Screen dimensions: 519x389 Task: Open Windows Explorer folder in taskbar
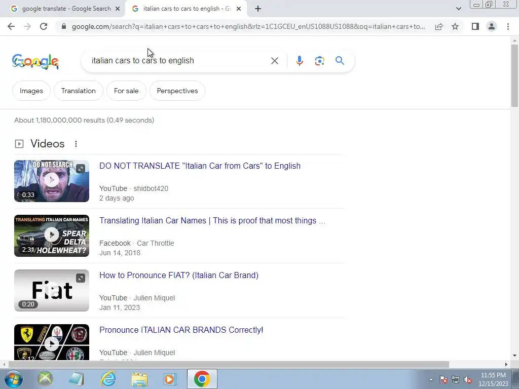[140, 379]
